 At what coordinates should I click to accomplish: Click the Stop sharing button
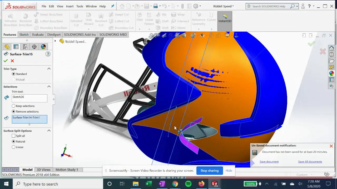coord(210,171)
